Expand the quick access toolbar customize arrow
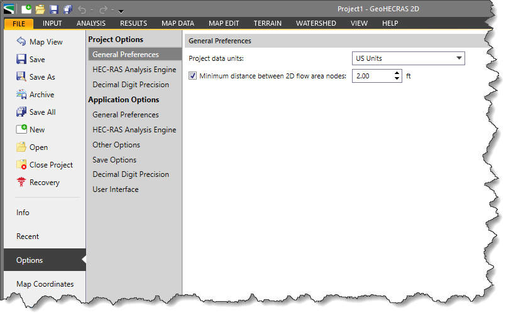The height and width of the screenshot is (313, 506). [121, 11]
